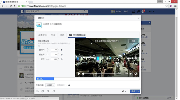Viewport: 180px width, 100px height.
Task: Click the browser forward arrow
Action: click(6, 6)
